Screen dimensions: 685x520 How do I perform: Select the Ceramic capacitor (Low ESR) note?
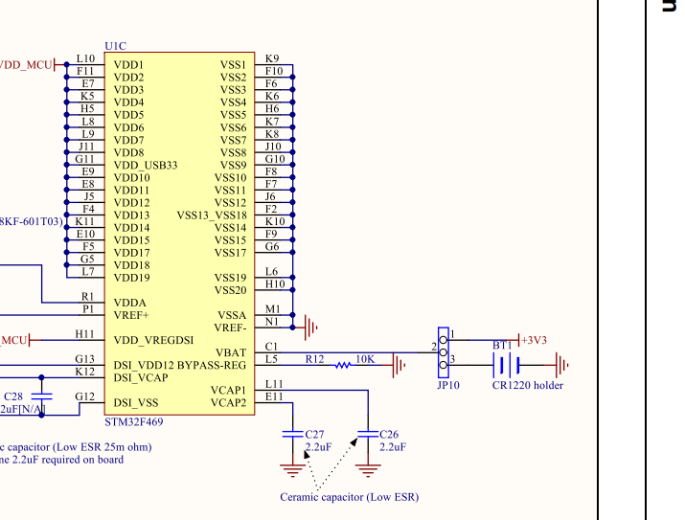[x=349, y=497]
